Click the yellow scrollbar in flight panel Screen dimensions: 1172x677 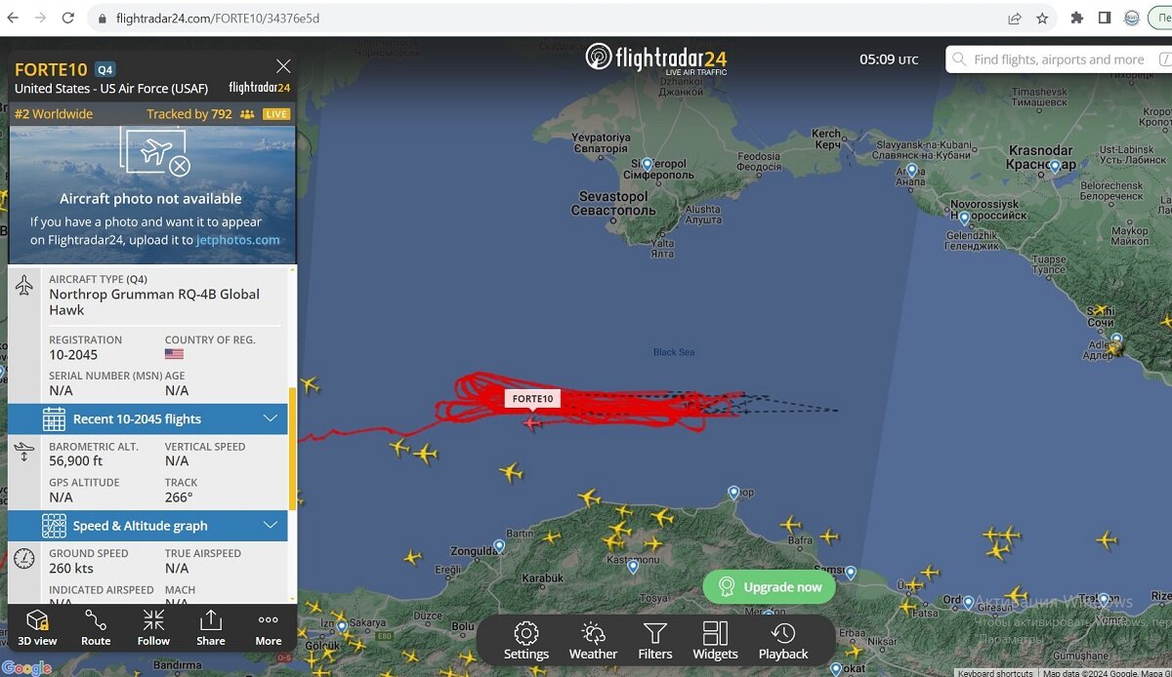(291, 449)
